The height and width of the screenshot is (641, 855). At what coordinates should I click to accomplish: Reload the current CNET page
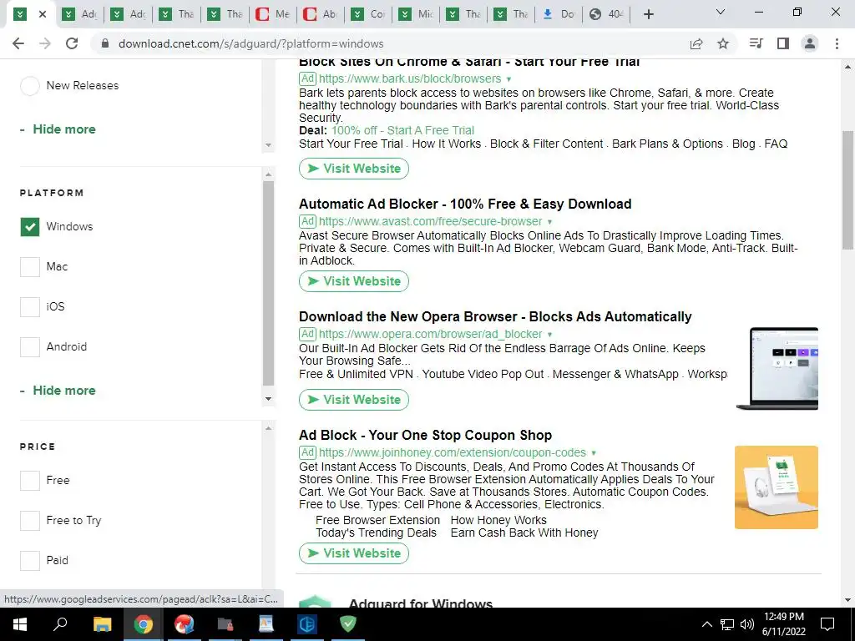click(72, 43)
